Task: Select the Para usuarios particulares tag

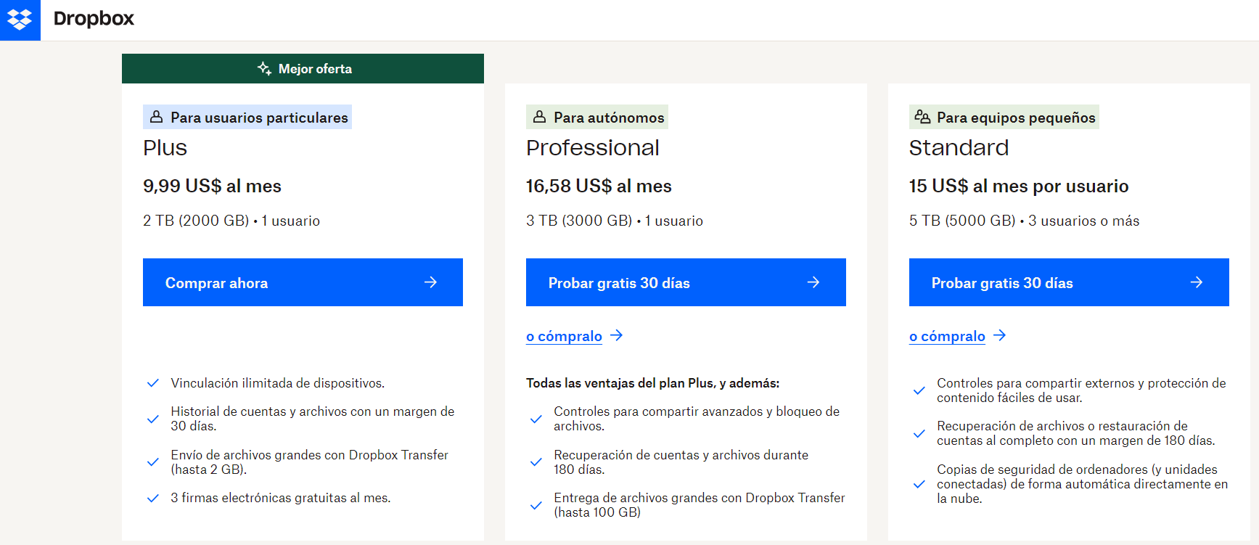Action: coord(247,117)
